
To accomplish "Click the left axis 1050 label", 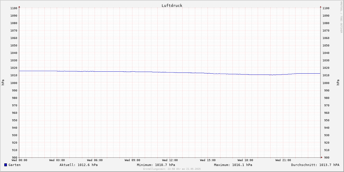I will click(14, 45).
